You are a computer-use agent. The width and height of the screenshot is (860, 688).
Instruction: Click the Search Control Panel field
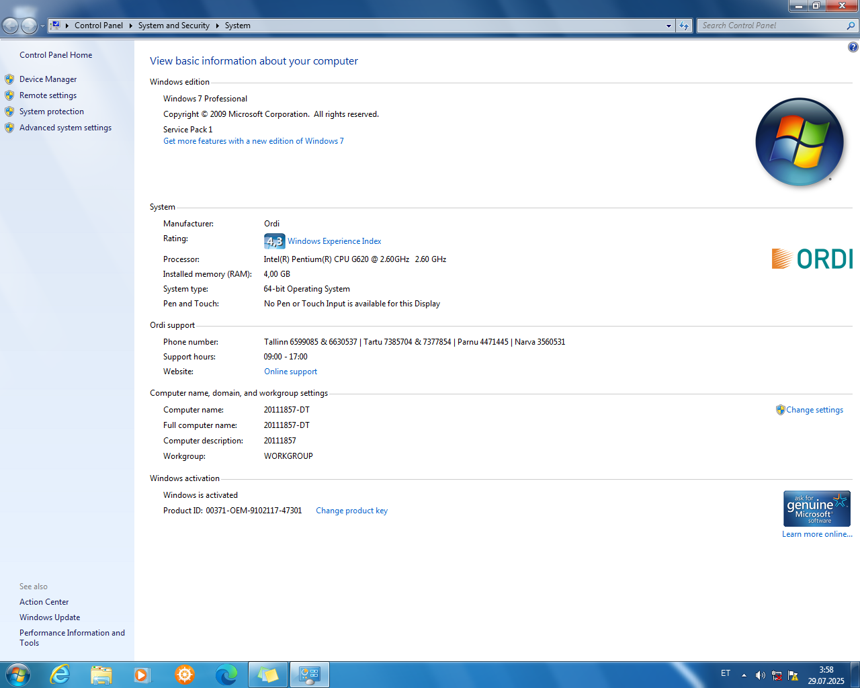point(771,26)
